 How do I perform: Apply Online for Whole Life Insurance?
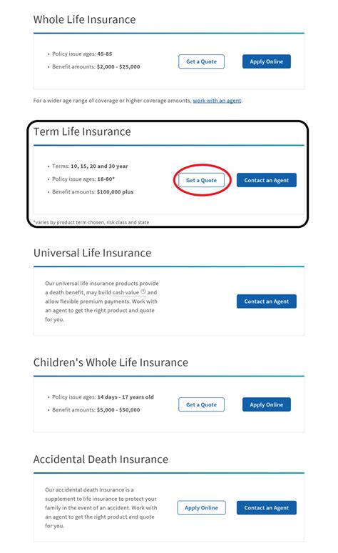(x=267, y=61)
